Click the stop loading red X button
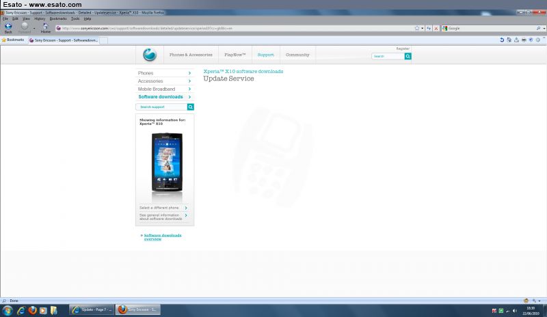547x317 pixels. [436, 28]
